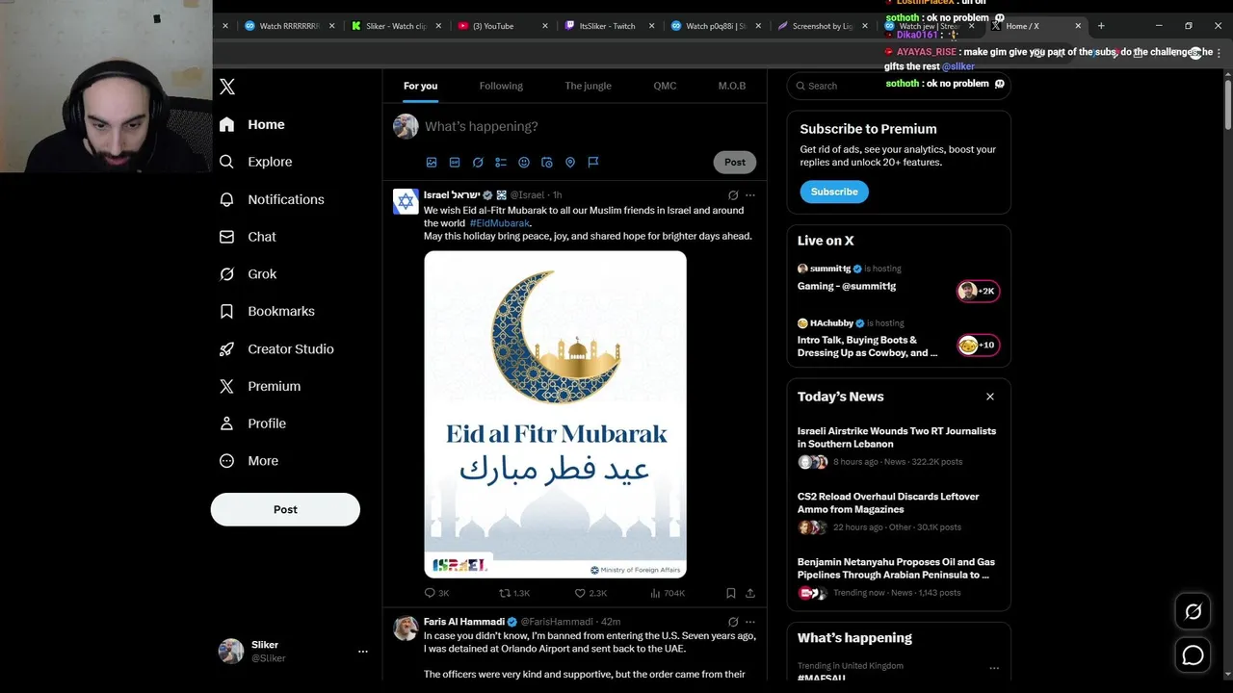The width and height of the screenshot is (1233, 693).
Task: Open Faris Al Hammadi profile avatar
Action: click(x=406, y=629)
